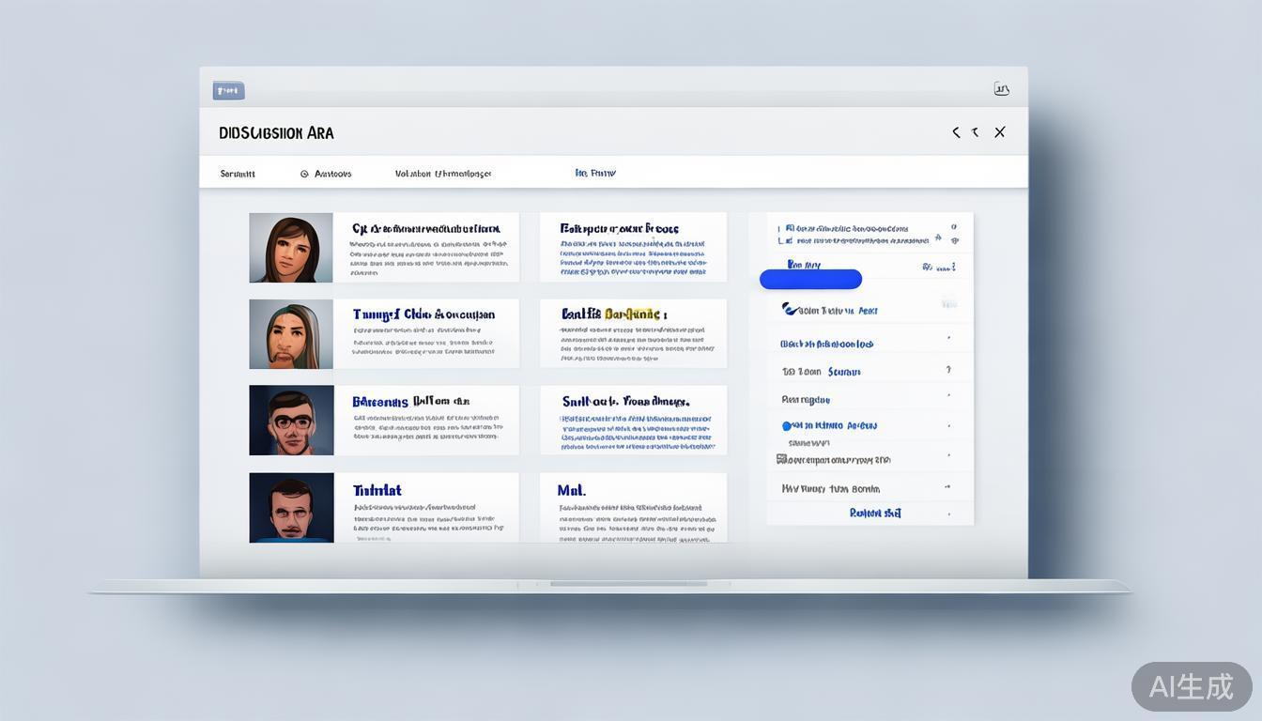This screenshot has width=1262, height=721.
Task: Click the swoosh icon in the sidebar list
Action: point(790,310)
